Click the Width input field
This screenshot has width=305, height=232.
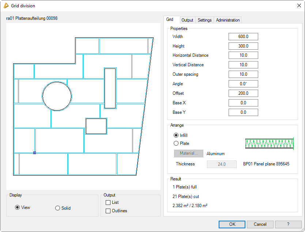(x=243, y=37)
